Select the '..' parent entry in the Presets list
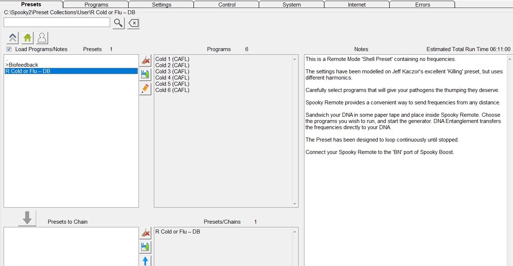This screenshot has height=266, width=513. (x=7, y=59)
